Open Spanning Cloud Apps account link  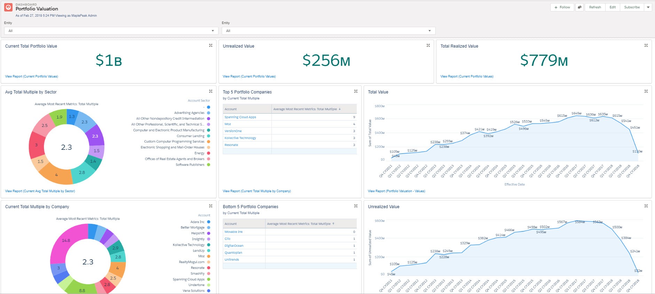(x=240, y=117)
